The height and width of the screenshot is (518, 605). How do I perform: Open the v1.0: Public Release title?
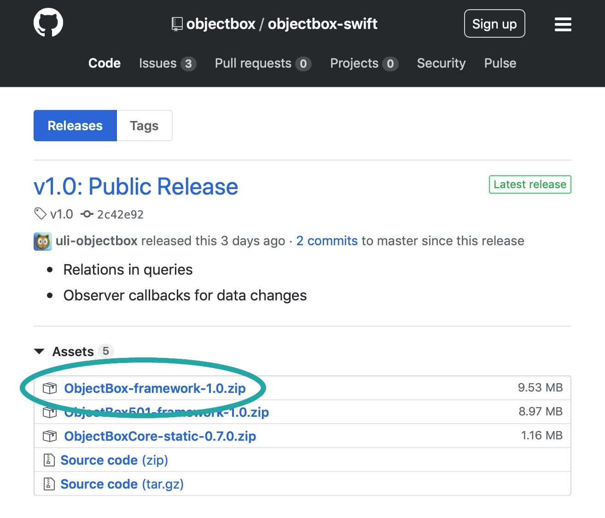click(x=136, y=186)
